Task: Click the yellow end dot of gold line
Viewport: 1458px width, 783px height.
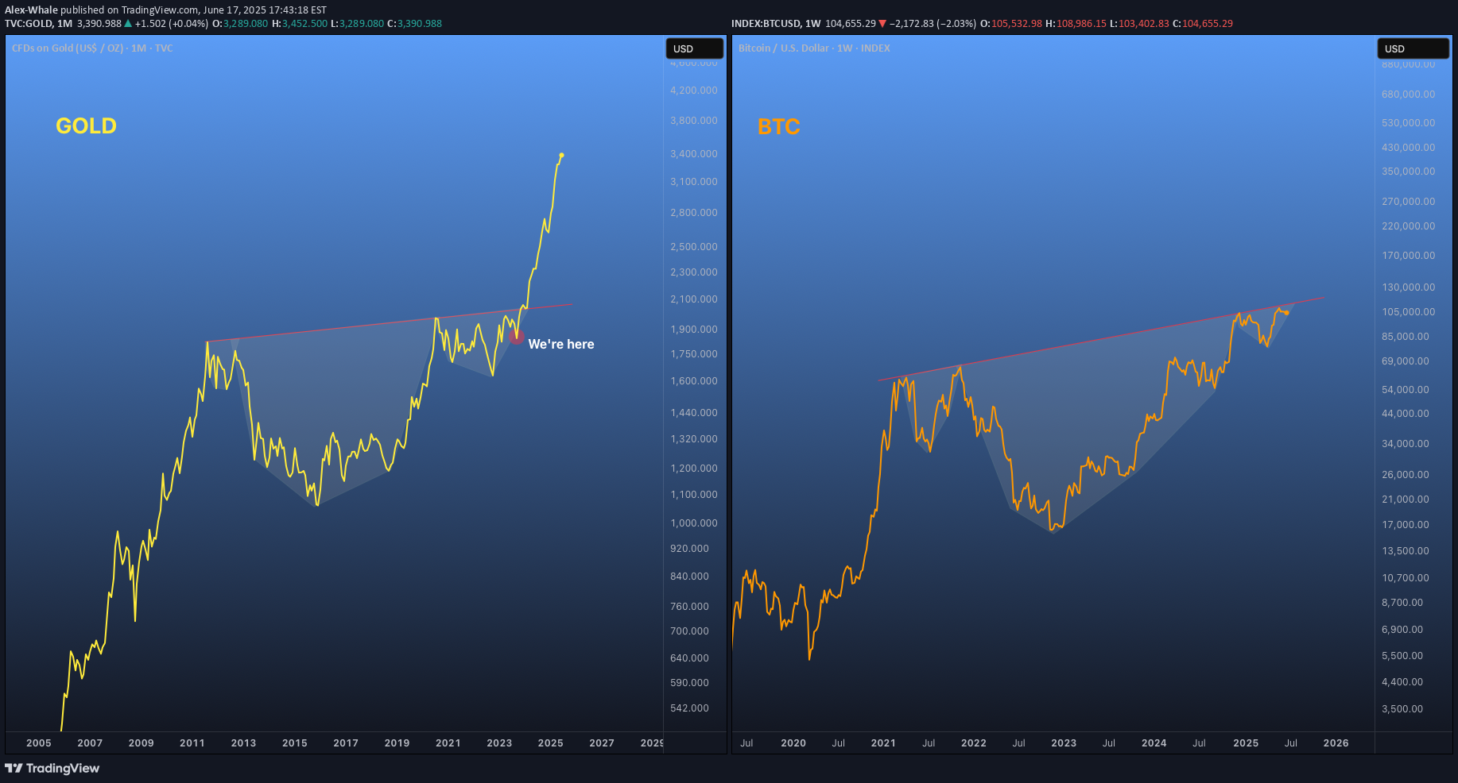Action: [x=561, y=155]
